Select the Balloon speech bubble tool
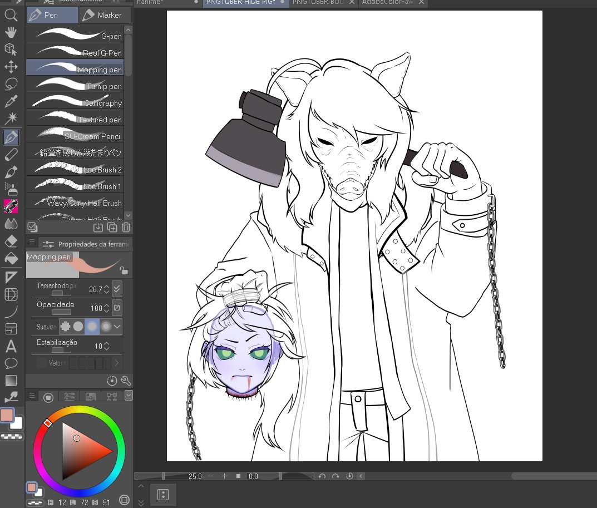The height and width of the screenshot is (508, 597). [x=11, y=363]
